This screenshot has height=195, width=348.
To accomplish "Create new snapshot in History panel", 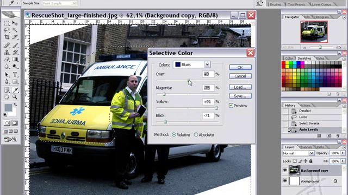I will click(x=328, y=136).
